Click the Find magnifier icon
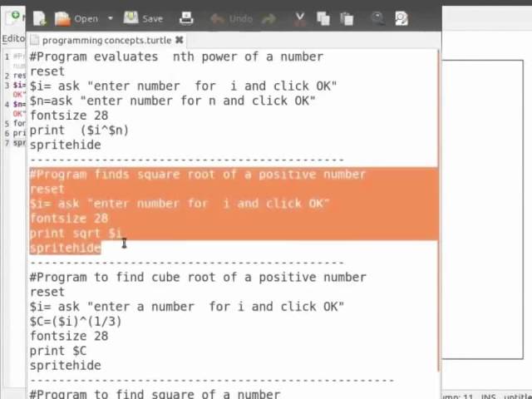This screenshot has width=532, height=399. 377,18
